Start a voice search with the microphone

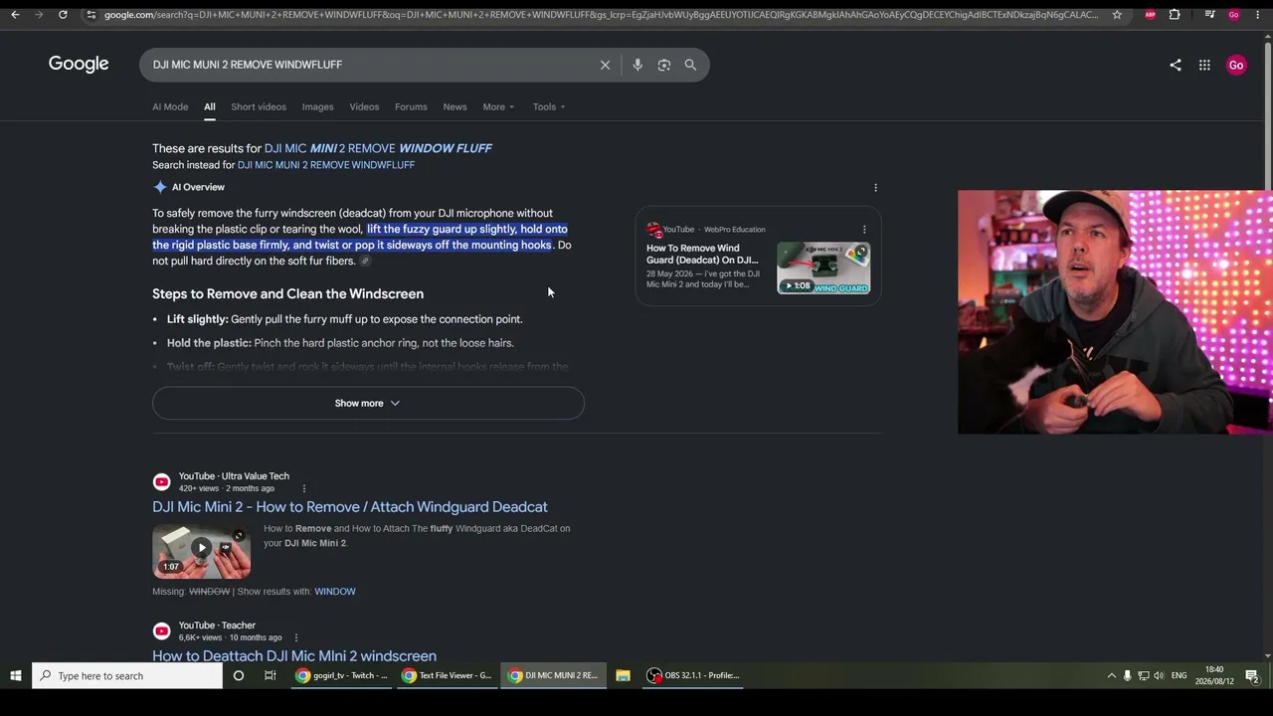pyautogui.click(x=637, y=65)
